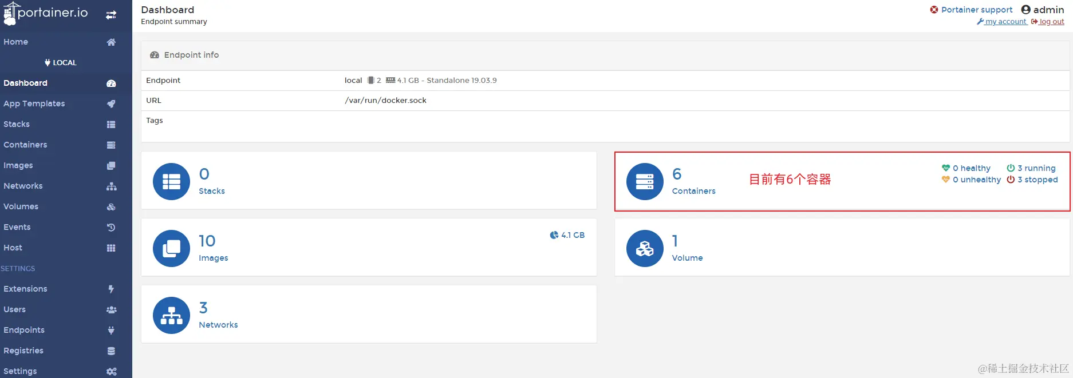Image resolution: width=1073 pixels, height=378 pixels.
Task: Click the Portainer.io logo
Action: [45, 13]
